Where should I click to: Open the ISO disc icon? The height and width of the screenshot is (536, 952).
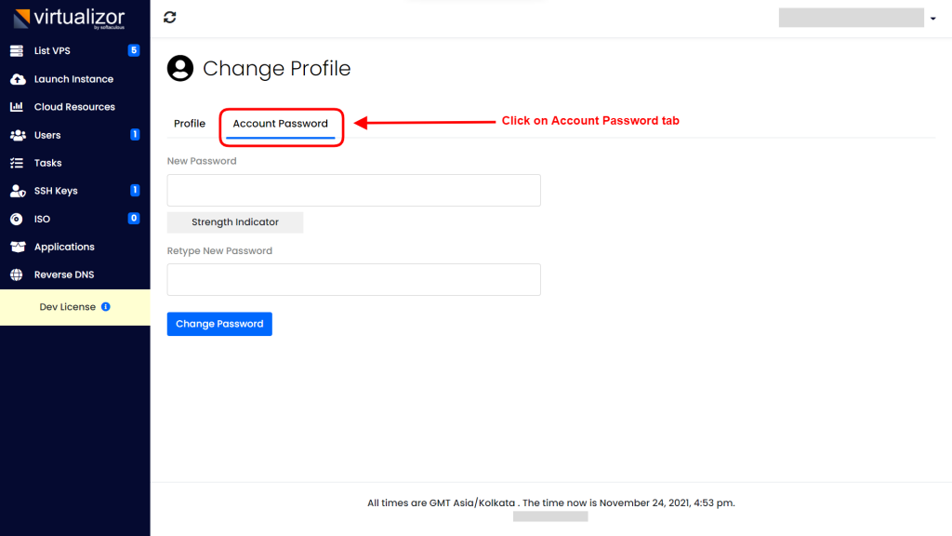[x=17, y=219]
